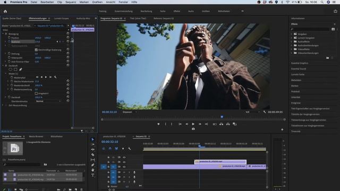Collapse the Bewegung effect group

[3, 34]
